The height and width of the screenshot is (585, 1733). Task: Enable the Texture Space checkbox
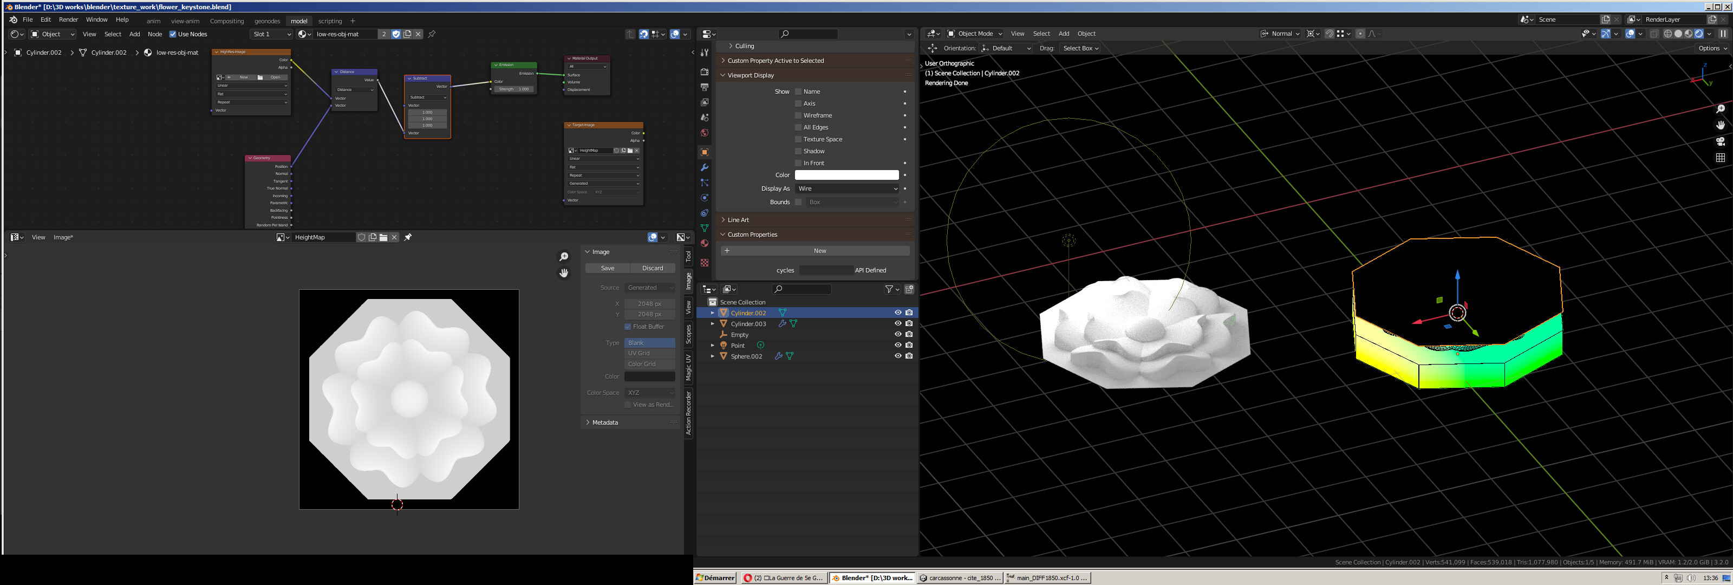click(x=799, y=139)
